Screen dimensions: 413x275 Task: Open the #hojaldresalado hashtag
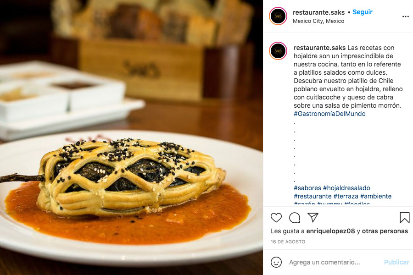pos(346,188)
